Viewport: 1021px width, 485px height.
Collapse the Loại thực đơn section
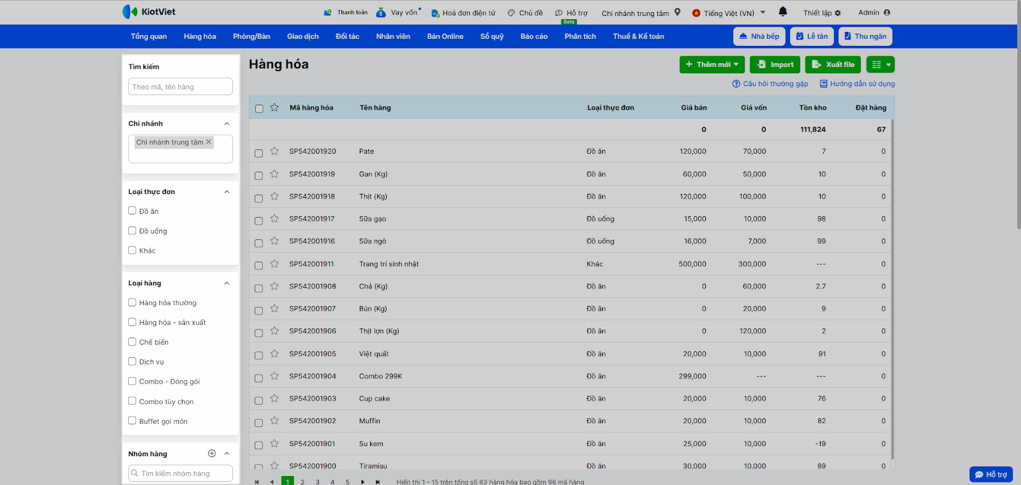click(x=227, y=191)
